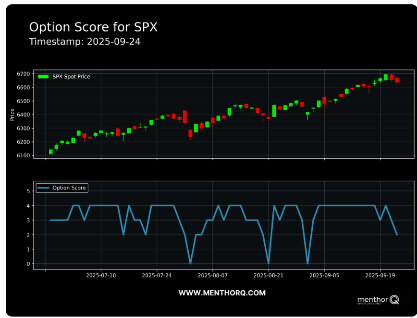417x318 pixels.
Task: Click the 2025-07-24 date axis label
Action: pos(157,276)
